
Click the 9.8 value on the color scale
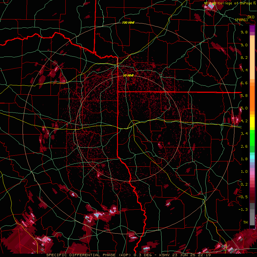tap(244, 32)
